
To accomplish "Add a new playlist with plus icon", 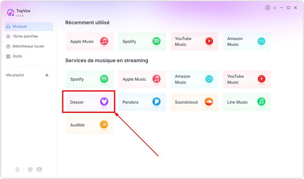I will point(47,75).
